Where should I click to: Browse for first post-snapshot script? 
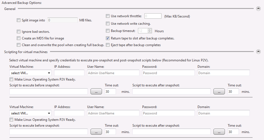click(219, 92)
